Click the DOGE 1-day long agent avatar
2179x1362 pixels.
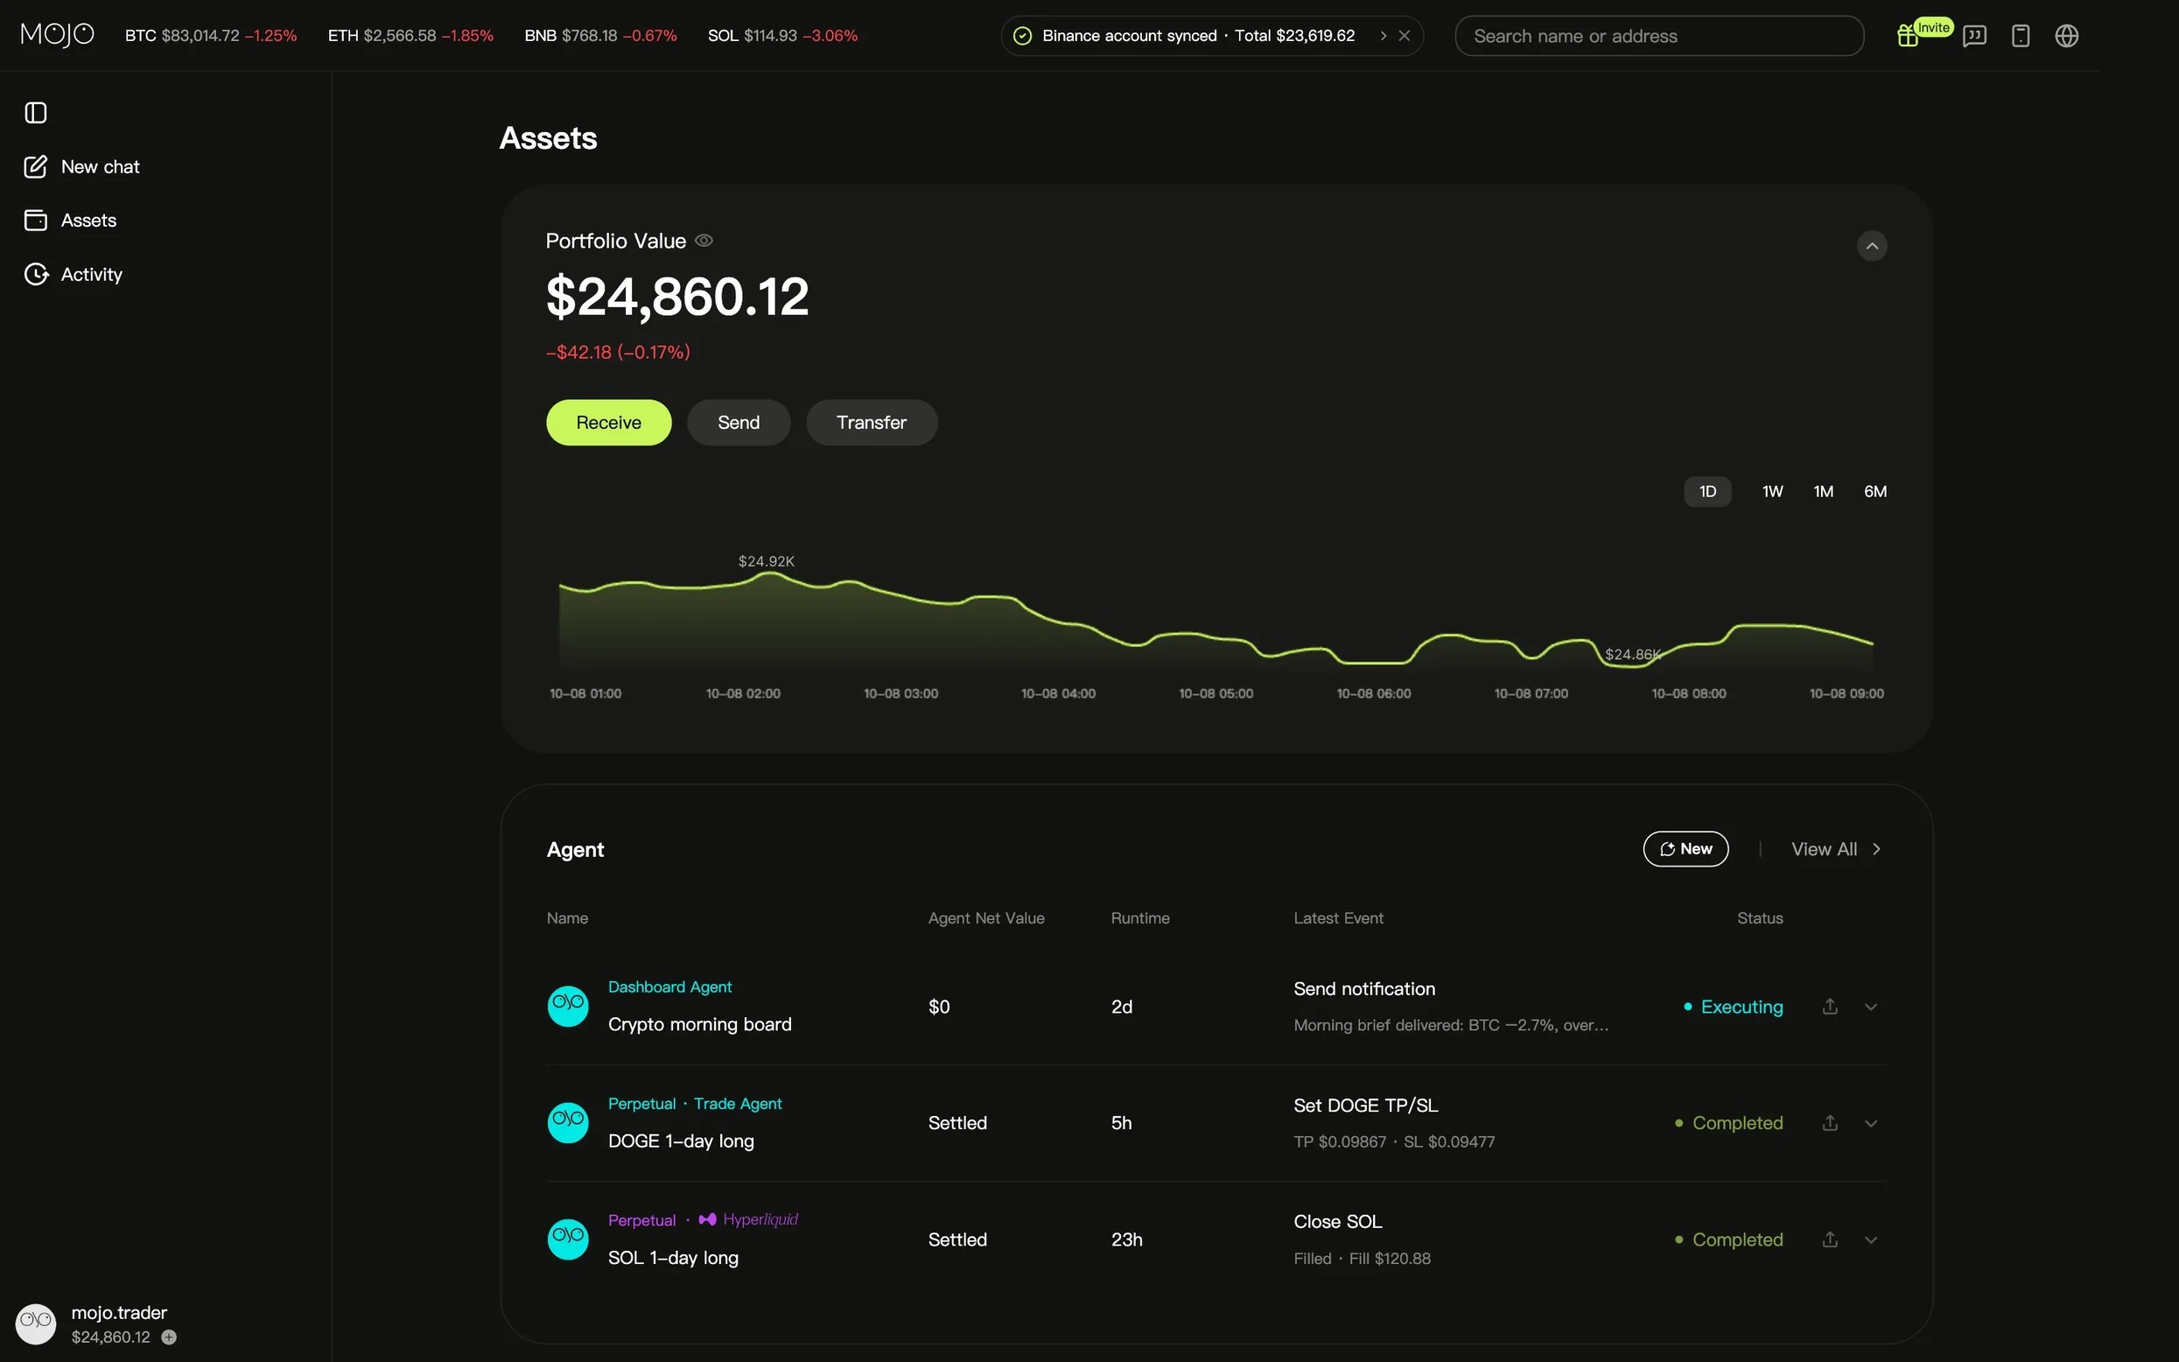(567, 1122)
